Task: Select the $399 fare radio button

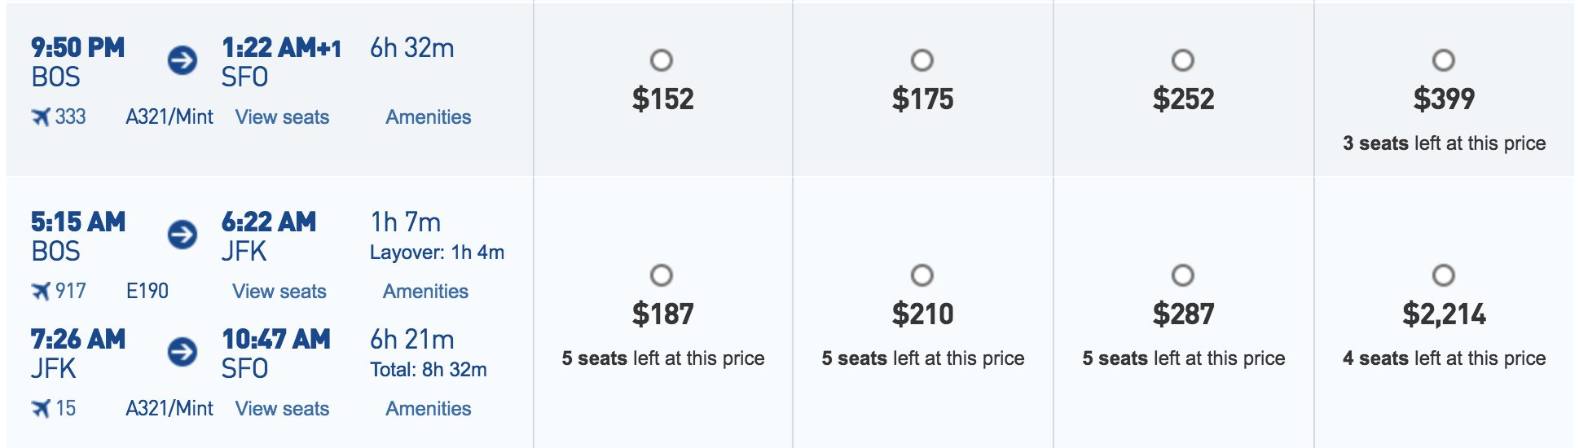Action: [1444, 60]
